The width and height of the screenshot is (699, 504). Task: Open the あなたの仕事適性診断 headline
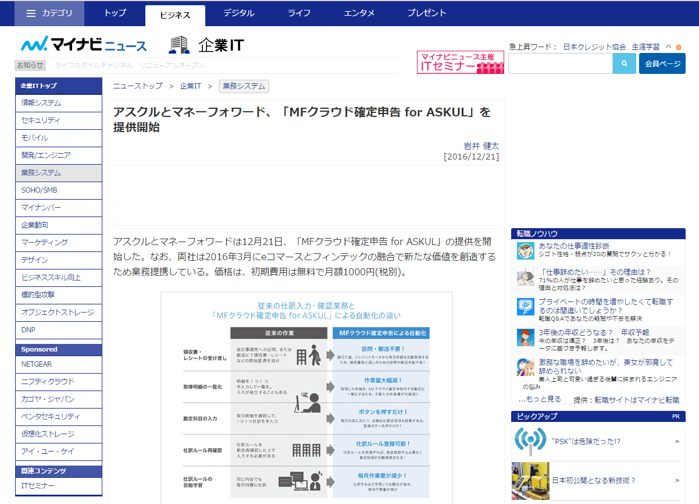click(574, 246)
